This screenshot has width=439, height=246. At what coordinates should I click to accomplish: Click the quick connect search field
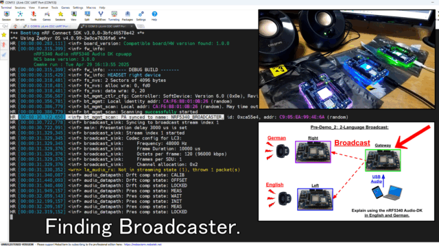tap(5, 26)
